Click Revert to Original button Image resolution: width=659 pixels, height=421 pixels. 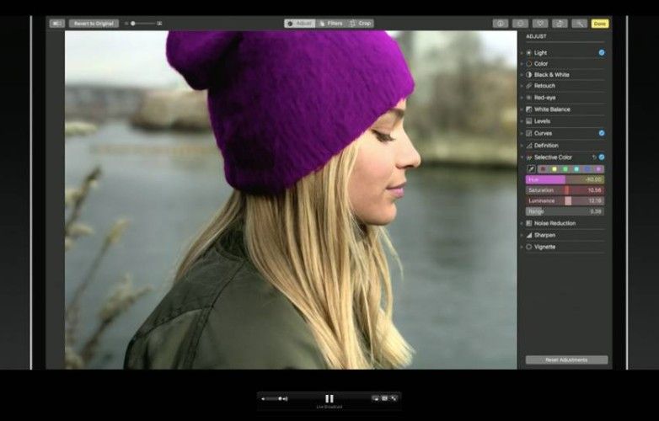pyautogui.click(x=94, y=24)
